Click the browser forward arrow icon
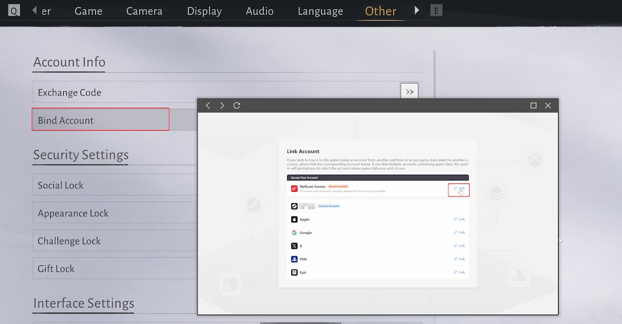The width and height of the screenshot is (622, 324). click(222, 105)
